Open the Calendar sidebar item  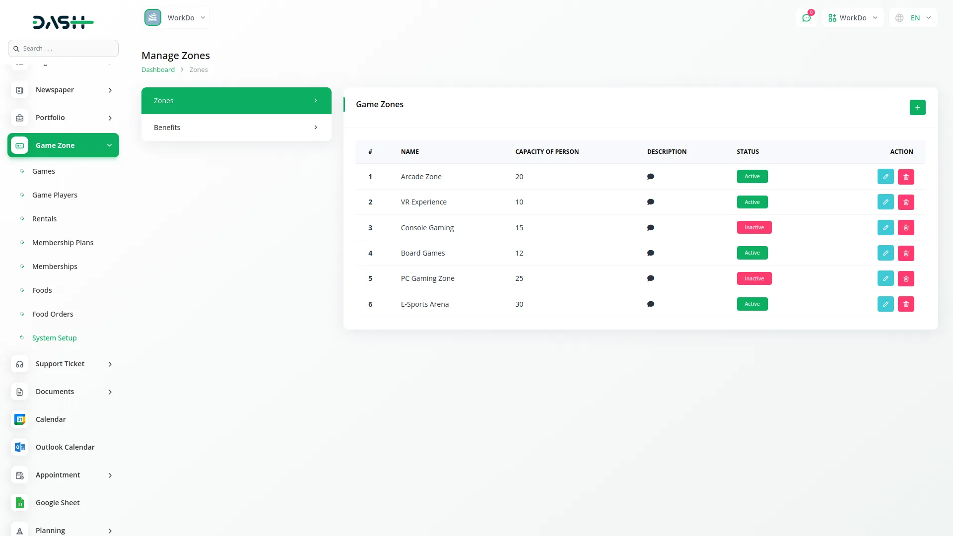(51, 419)
